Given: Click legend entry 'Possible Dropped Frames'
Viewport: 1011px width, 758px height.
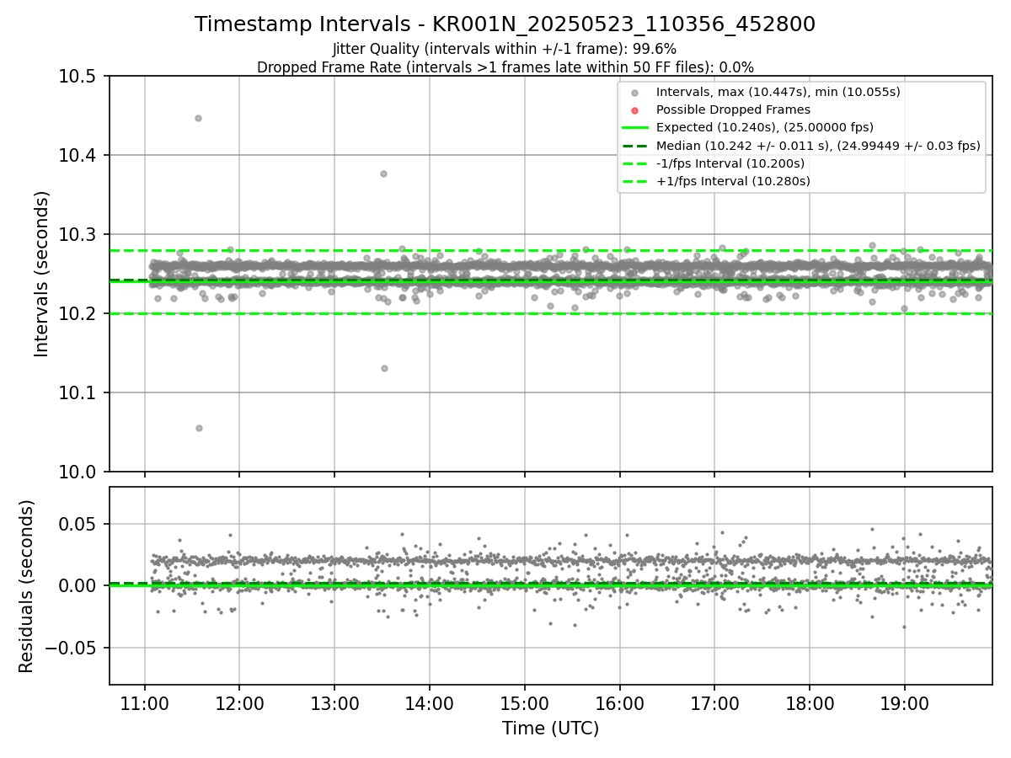Looking at the screenshot, I should (x=733, y=109).
